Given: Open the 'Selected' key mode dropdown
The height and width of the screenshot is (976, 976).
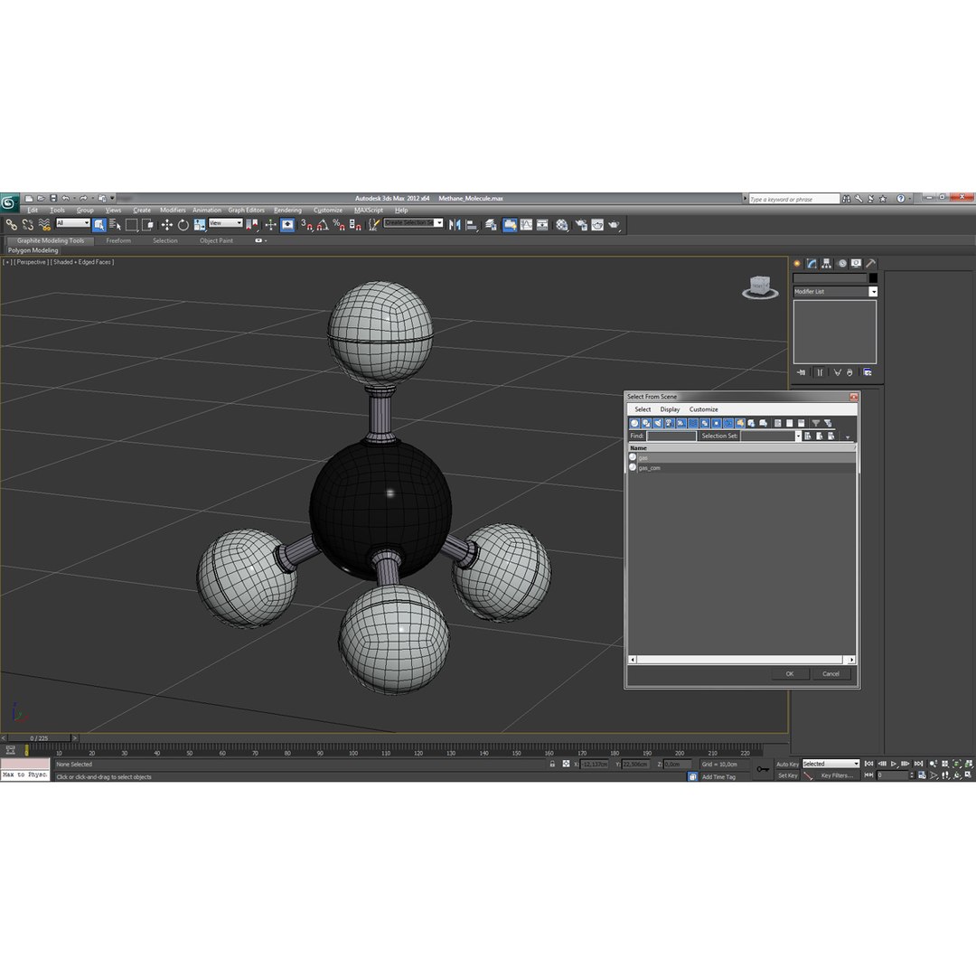Looking at the screenshot, I should pos(831,764).
